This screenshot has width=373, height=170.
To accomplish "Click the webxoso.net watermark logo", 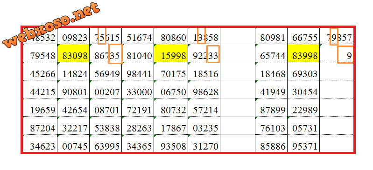I will 51,25.
